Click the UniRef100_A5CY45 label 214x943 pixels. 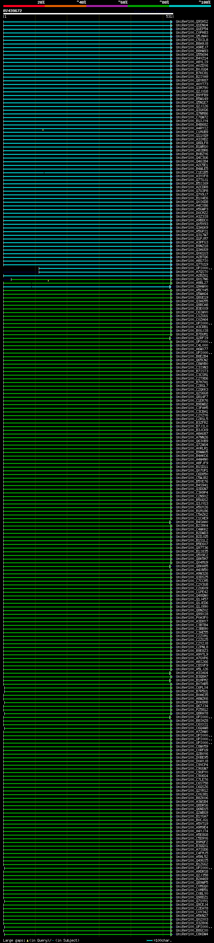192,290
